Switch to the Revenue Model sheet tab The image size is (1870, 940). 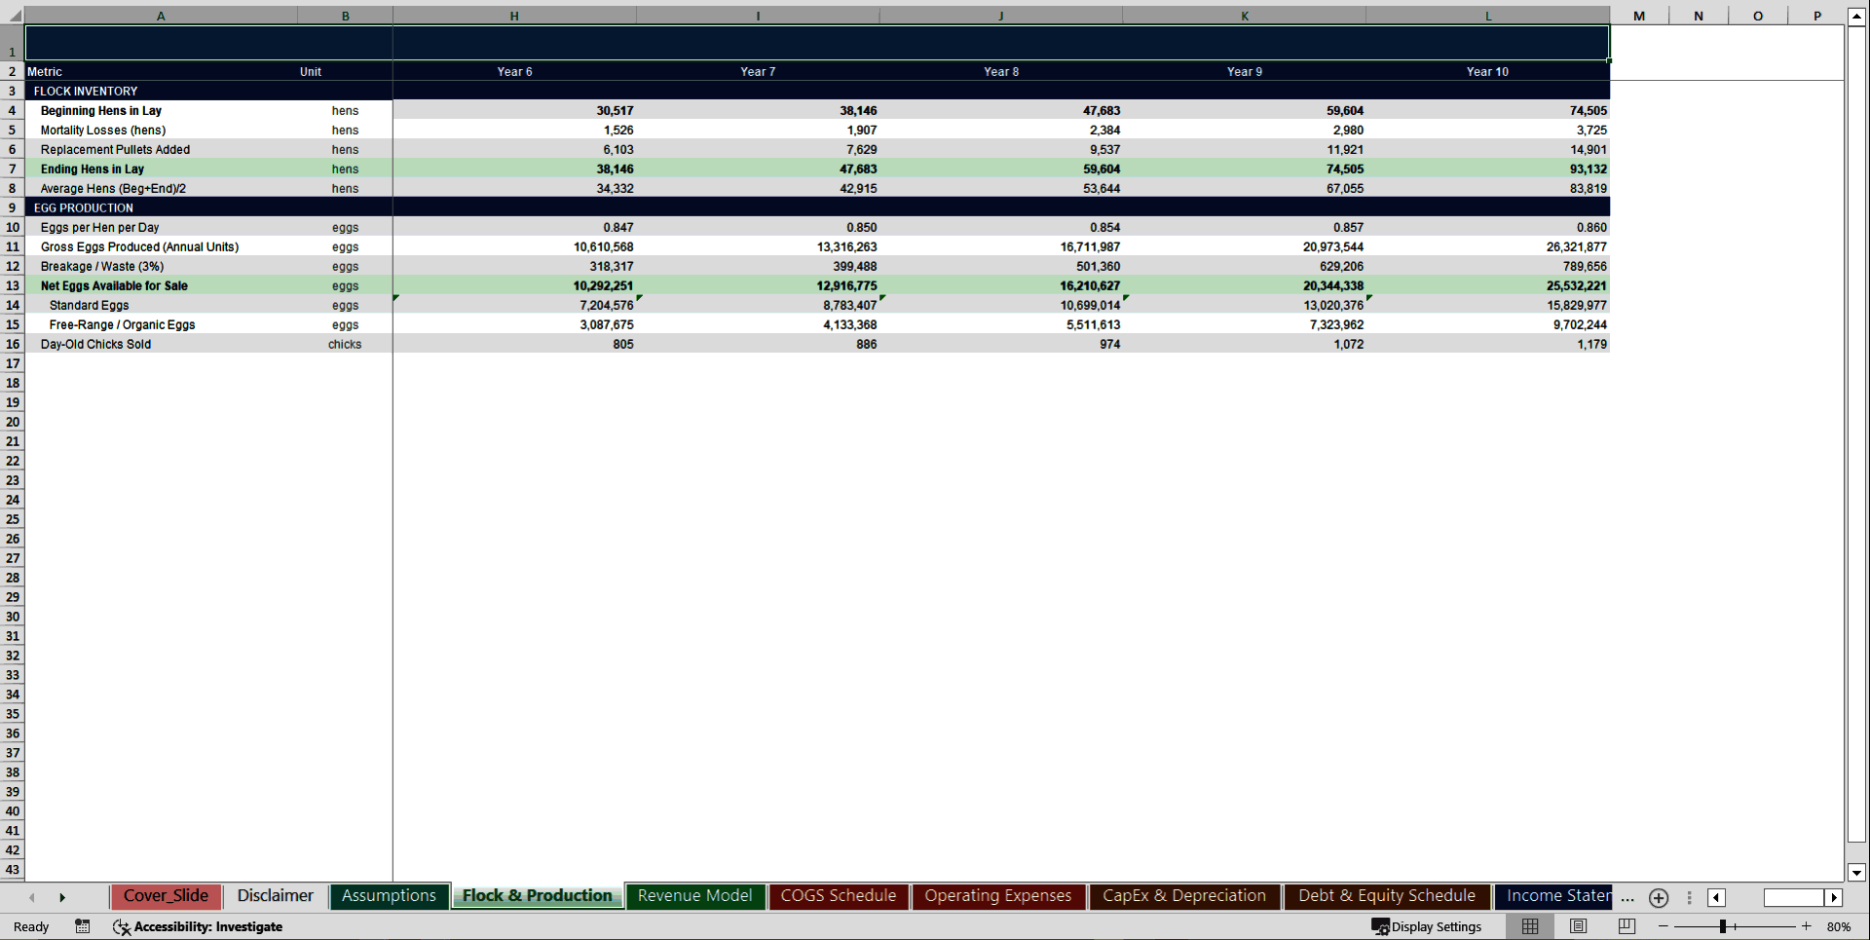[x=694, y=896]
